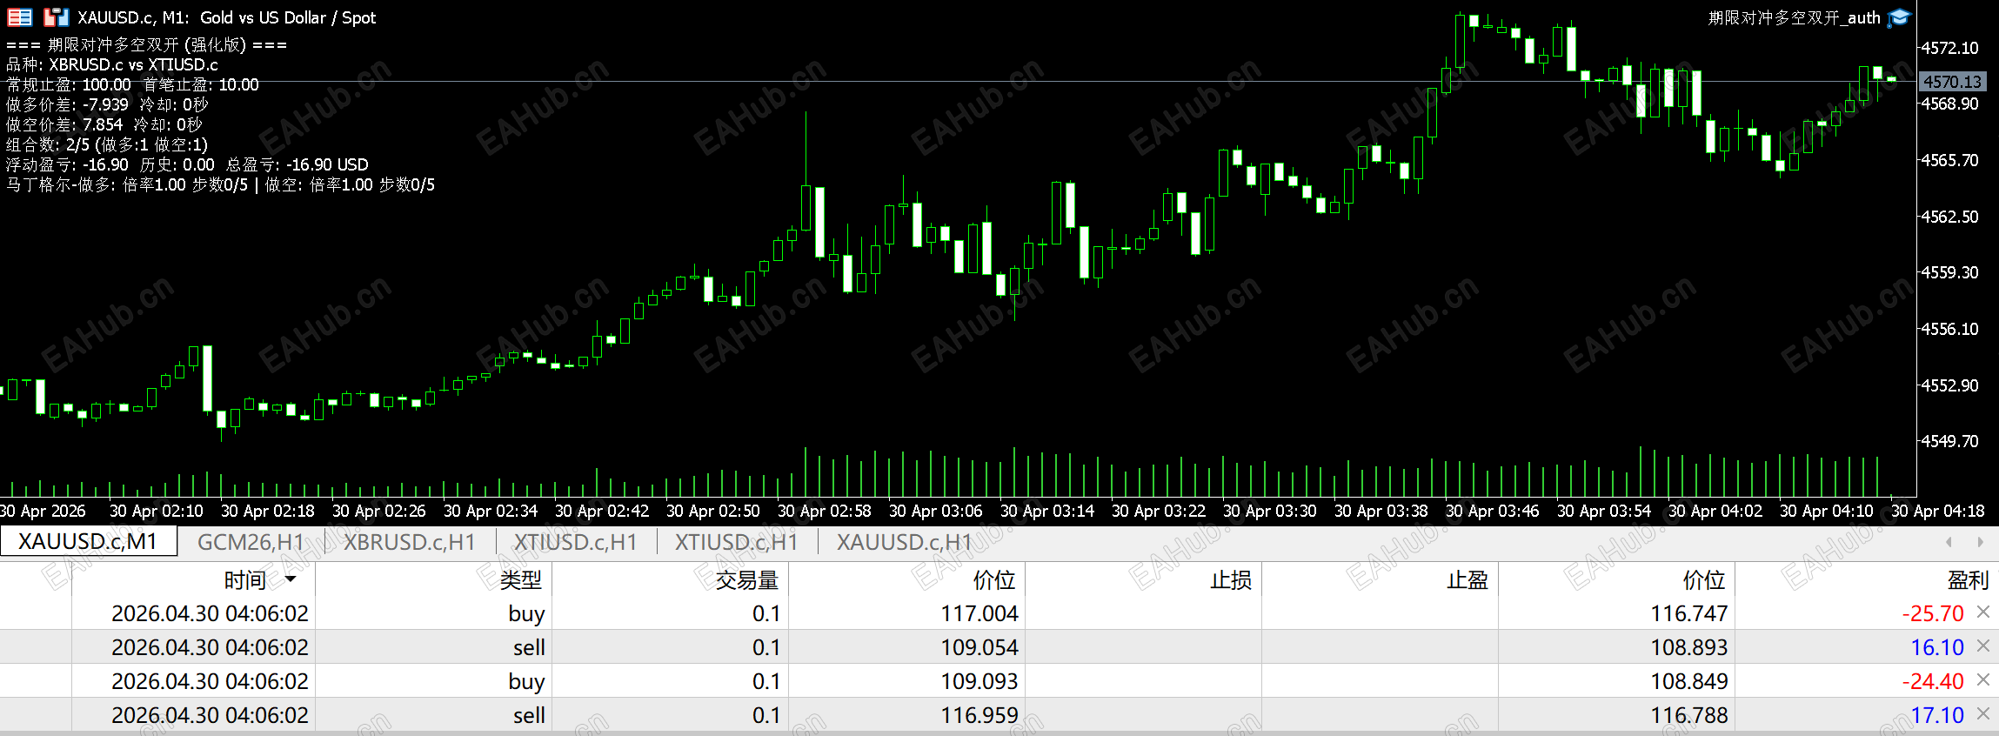Click the 期限对冲多空双开_auth EA name
The width and height of the screenshot is (1999, 736).
[1794, 17]
